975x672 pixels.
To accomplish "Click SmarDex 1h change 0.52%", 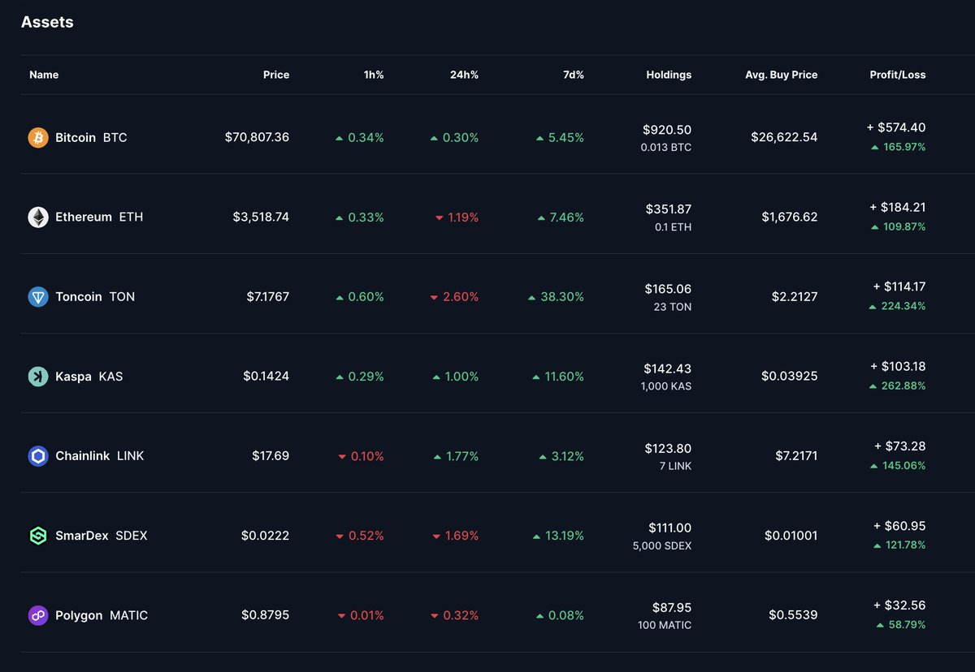I will coord(360,536).
